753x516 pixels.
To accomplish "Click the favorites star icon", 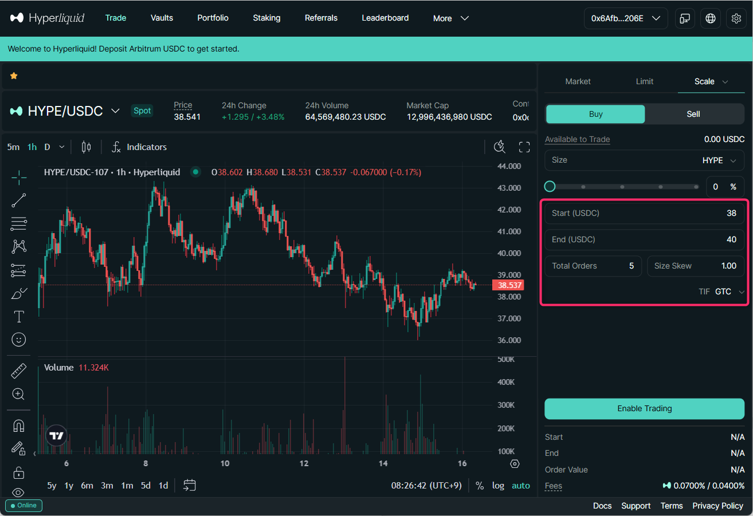I will tap(14, 76).
